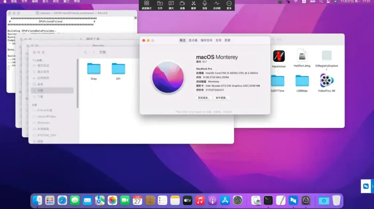Open Disk Utility from the Dock

(x=256, y=200)
